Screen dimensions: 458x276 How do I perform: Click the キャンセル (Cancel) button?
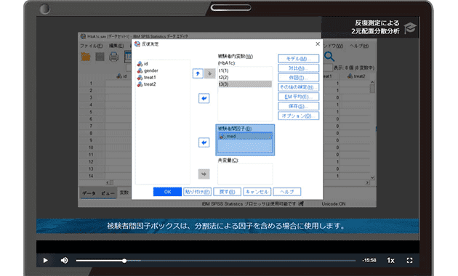(257, 192)
